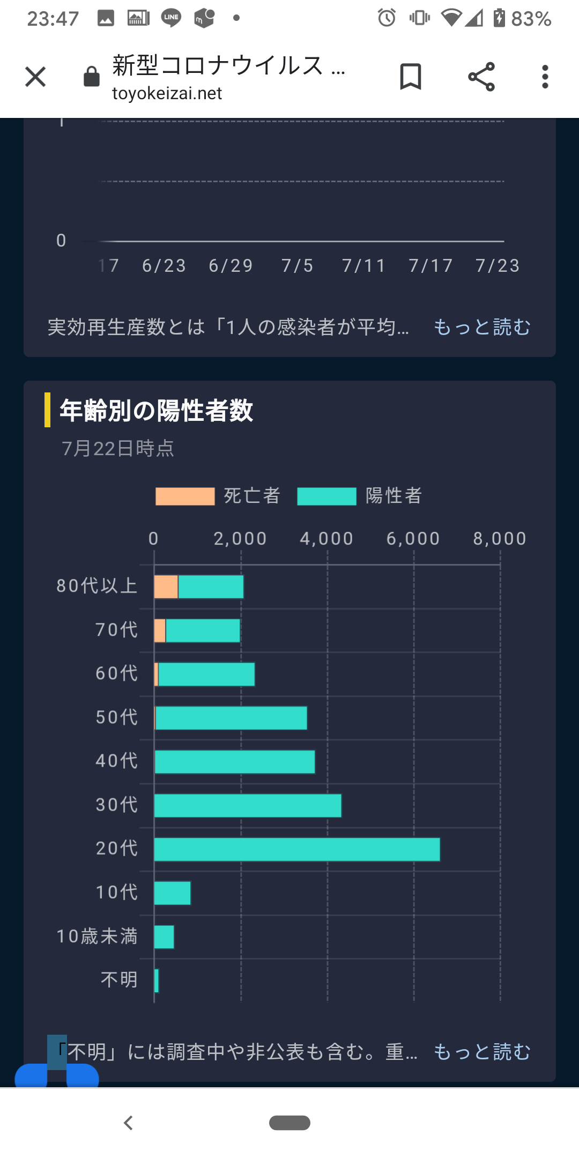
Task: Bookmark this page with the bookmark icon
Action: 411,77
